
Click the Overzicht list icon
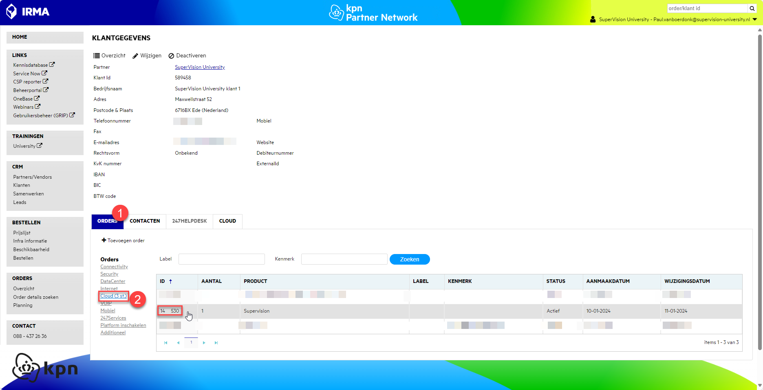click(x=97, y=56)
